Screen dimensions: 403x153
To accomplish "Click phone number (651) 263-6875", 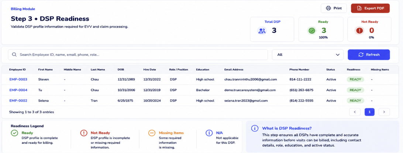I will pyautogui.click(x=301, y=90).
